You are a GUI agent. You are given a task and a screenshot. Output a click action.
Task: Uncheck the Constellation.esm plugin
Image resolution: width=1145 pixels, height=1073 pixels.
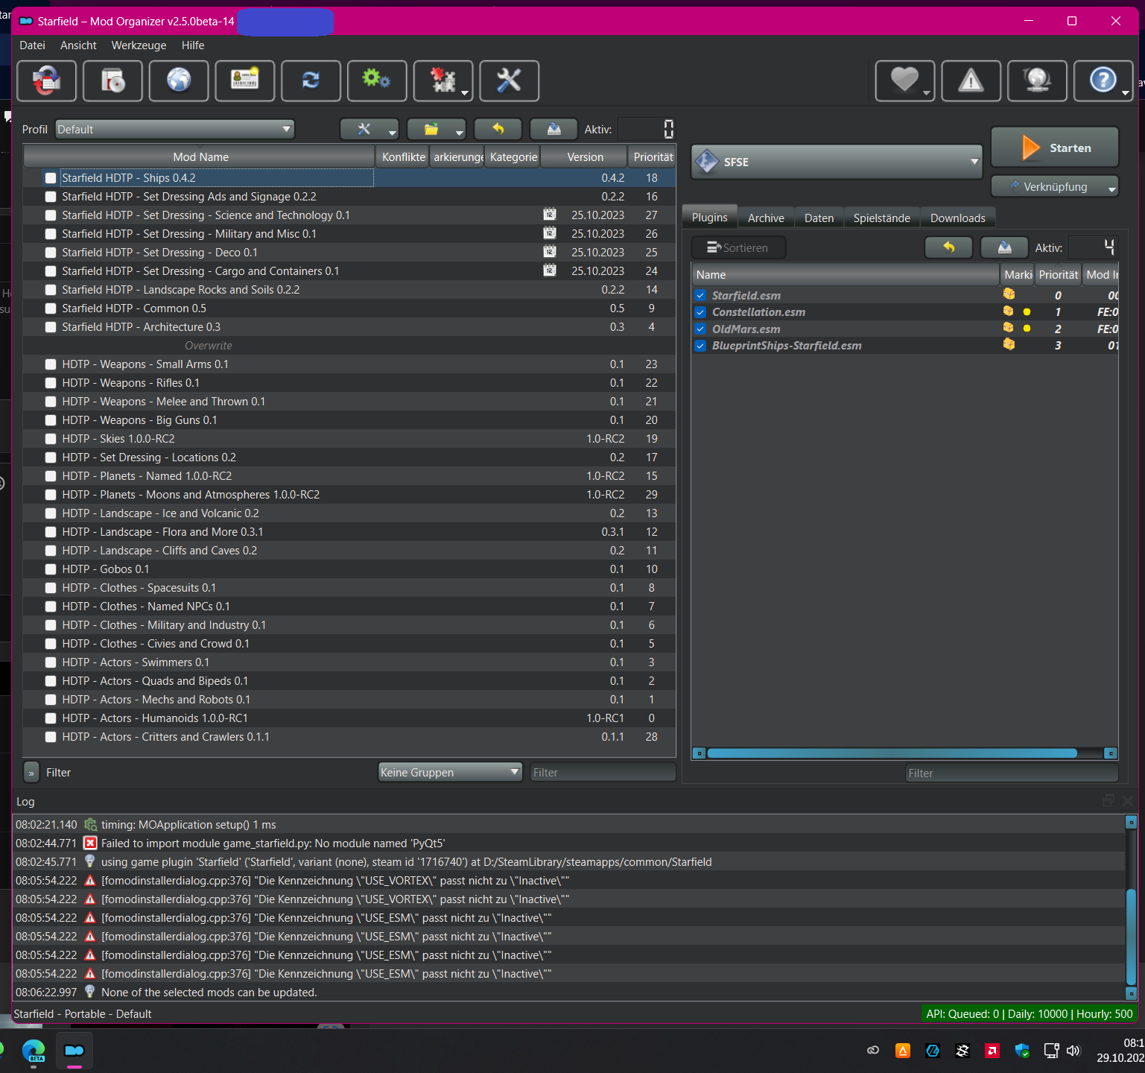[700, 312]
